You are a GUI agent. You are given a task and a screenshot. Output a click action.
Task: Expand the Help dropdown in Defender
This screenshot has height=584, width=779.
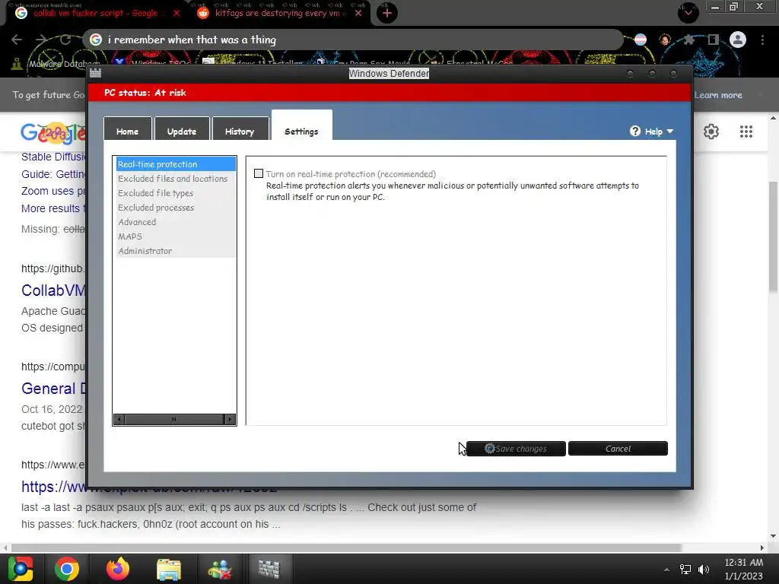[652, 131]
